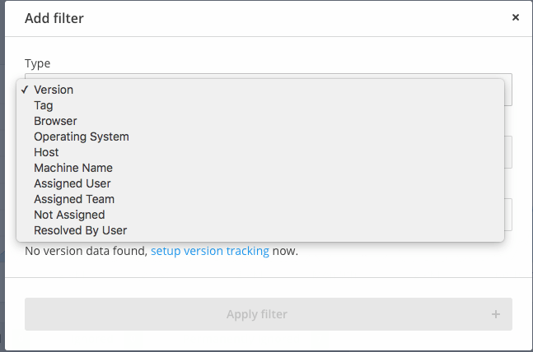Choose the Assigned Team option
The width and height of the screenshot is (533, 352).
(x=74, y=199)
